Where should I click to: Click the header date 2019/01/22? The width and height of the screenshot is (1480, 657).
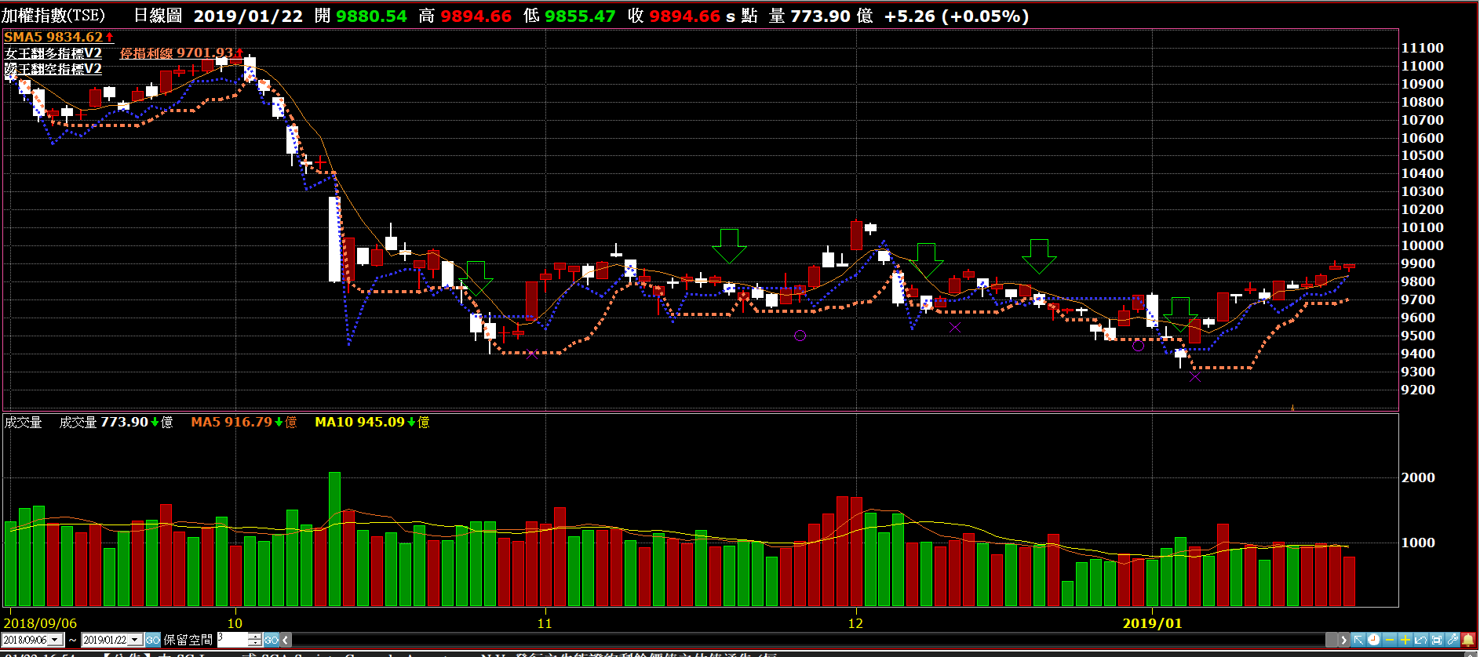tap(248, 16)
